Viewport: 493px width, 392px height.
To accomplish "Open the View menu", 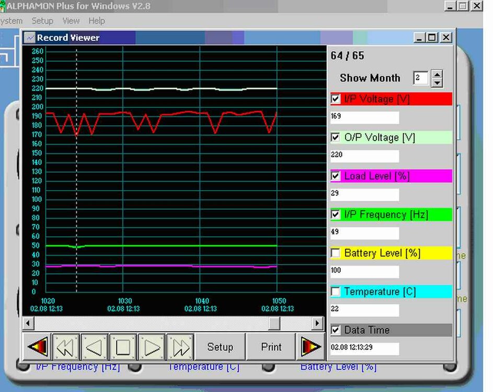I will (x=71, y=21).
